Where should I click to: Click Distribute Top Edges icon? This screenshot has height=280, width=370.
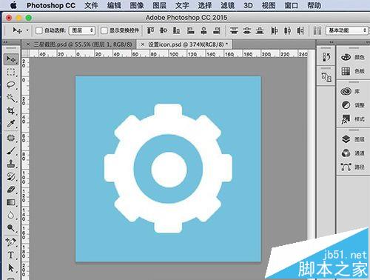point(234,30)
